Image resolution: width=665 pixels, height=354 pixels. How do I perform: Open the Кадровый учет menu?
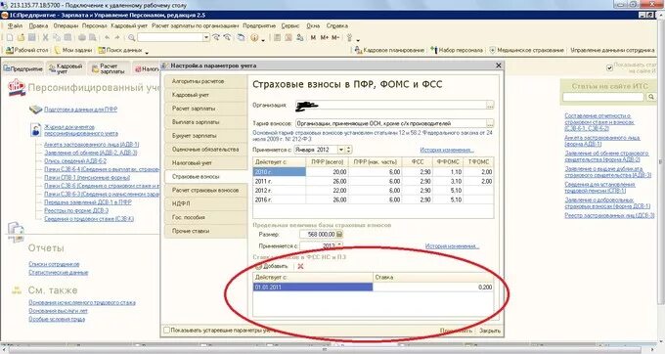[129, 25]
